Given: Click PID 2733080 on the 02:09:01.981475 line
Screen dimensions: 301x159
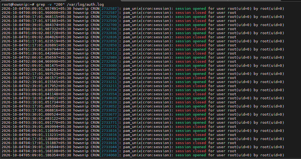Looking at the screenshot, I should tap(109, 66).
